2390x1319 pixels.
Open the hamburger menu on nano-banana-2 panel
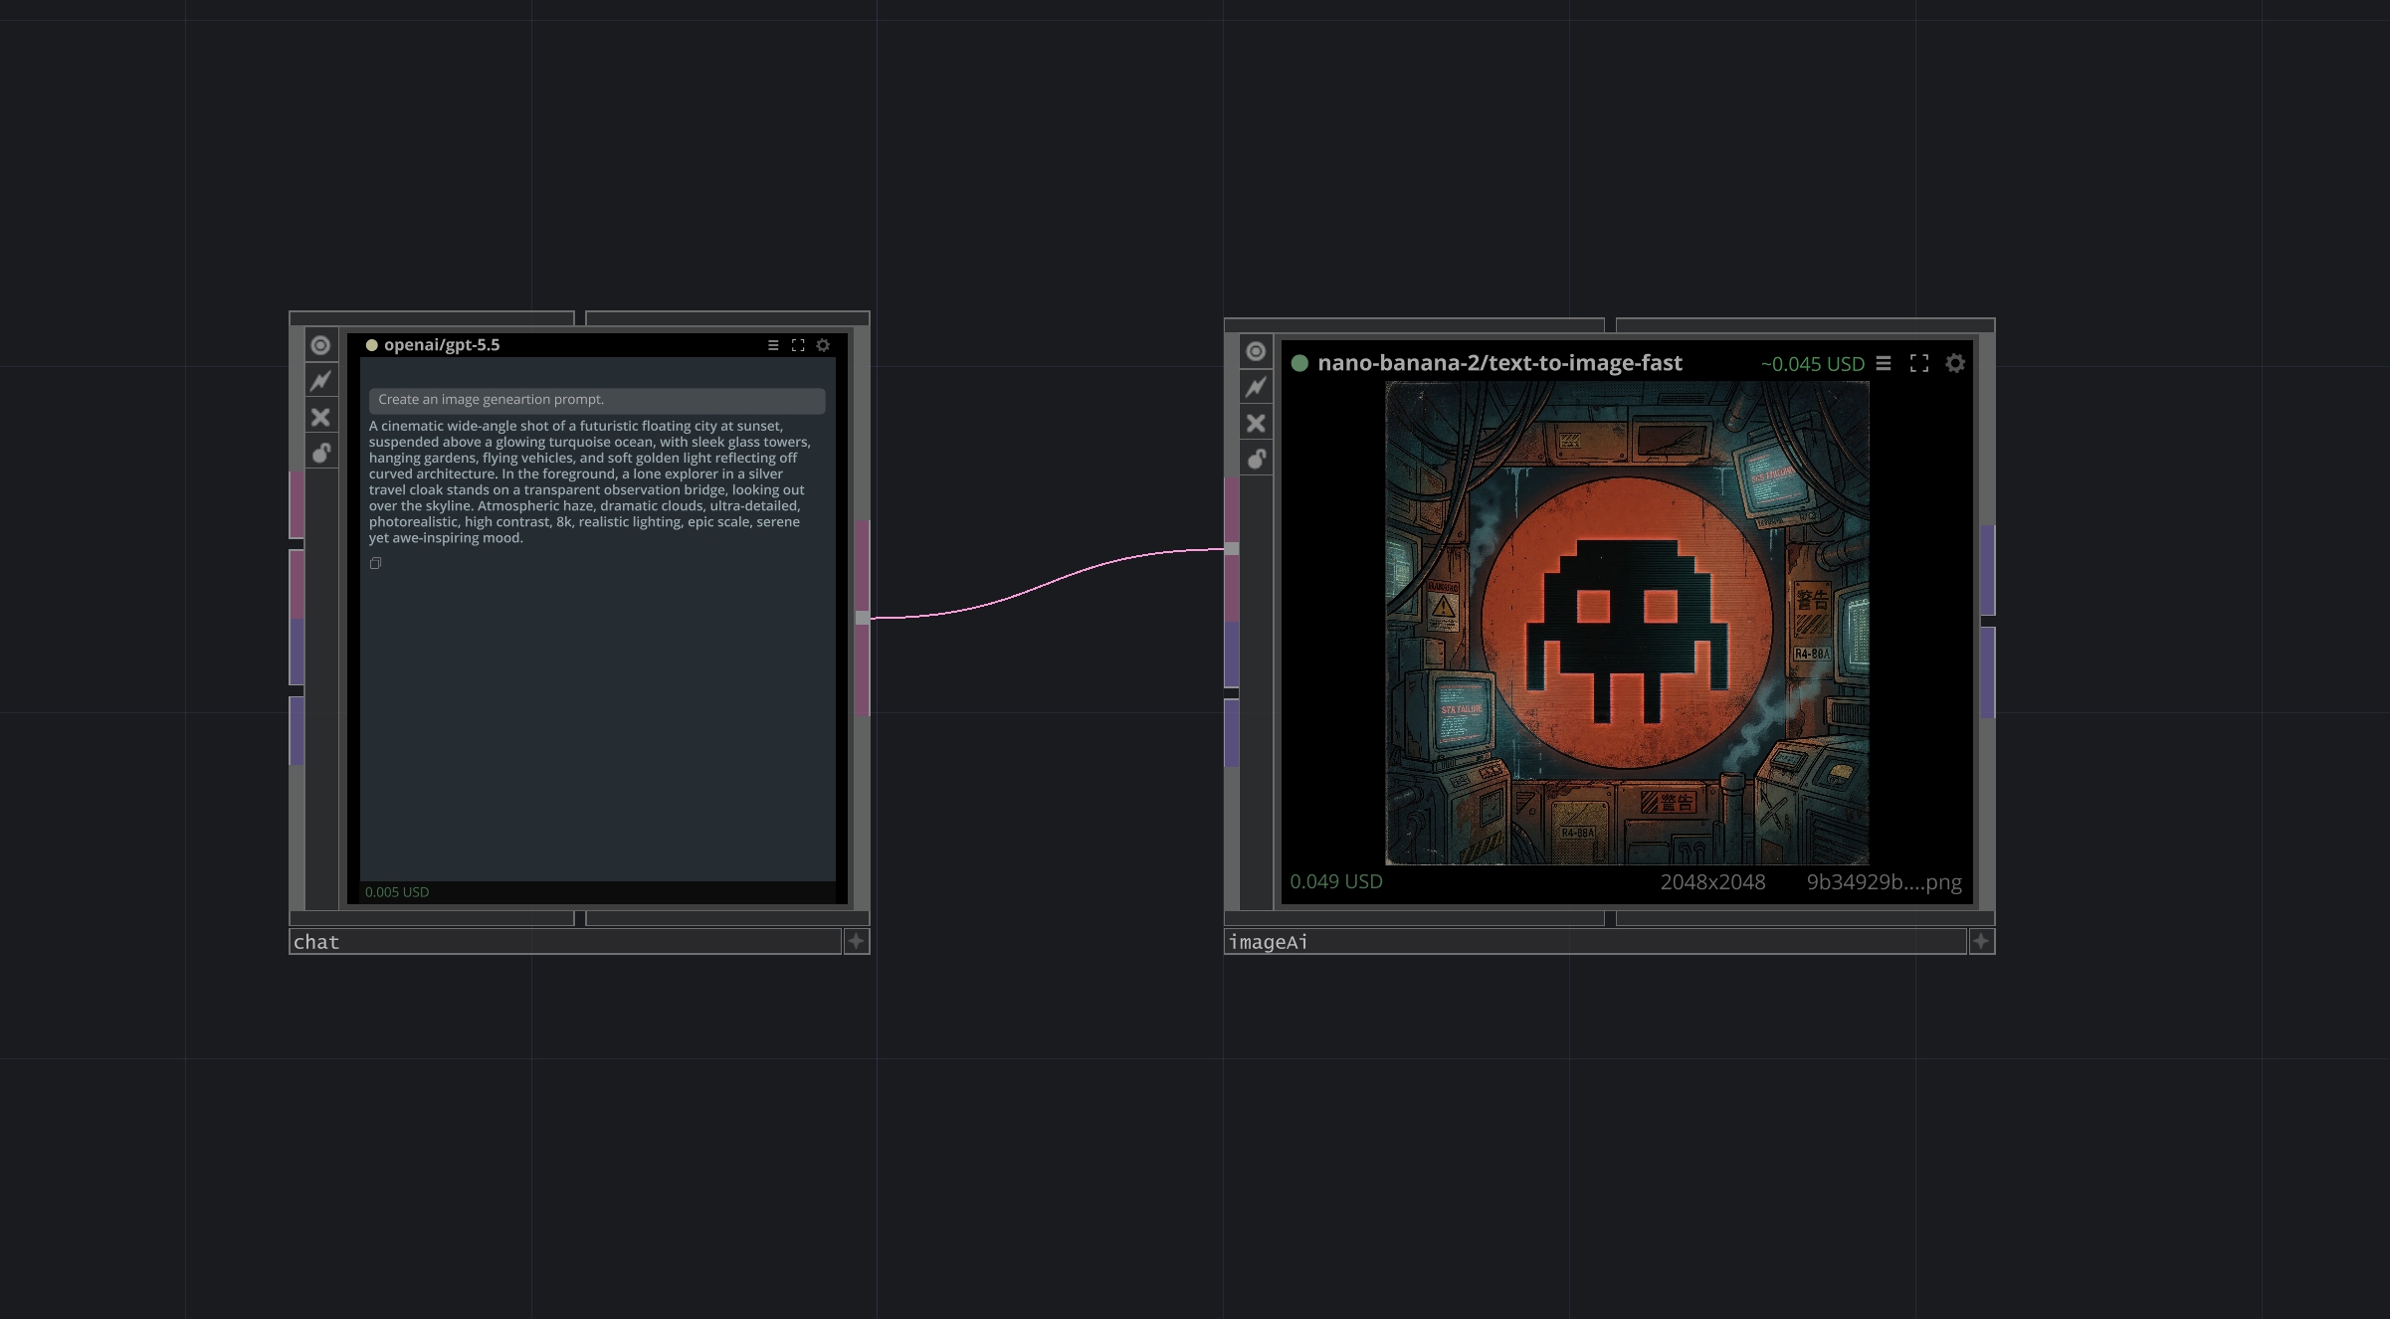tap(1884, 363)
